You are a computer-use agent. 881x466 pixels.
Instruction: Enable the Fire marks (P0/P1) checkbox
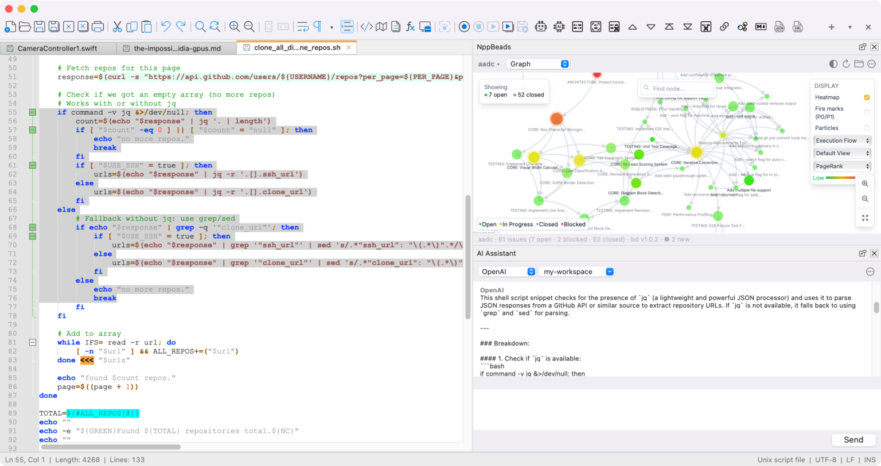[x=867, y=112]
